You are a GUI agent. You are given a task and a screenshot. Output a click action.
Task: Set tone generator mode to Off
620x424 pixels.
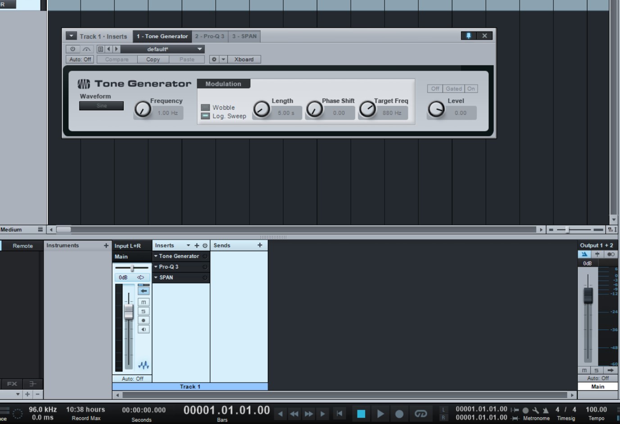pyautogui.click(x=435, y=89)
